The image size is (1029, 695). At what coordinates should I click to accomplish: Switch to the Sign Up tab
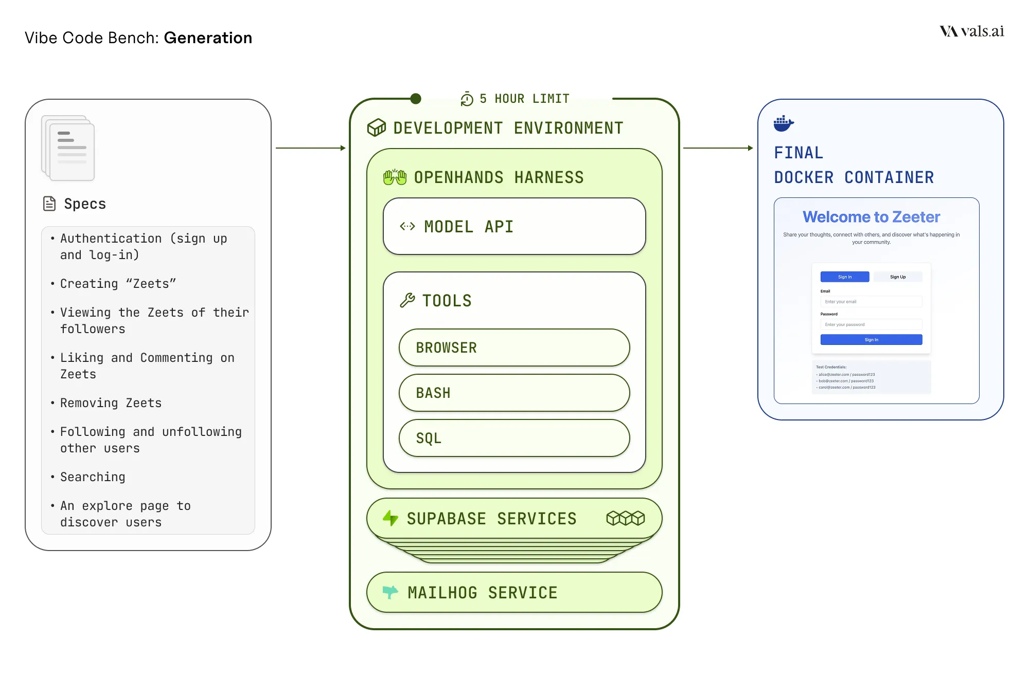[x=898, y=277]
